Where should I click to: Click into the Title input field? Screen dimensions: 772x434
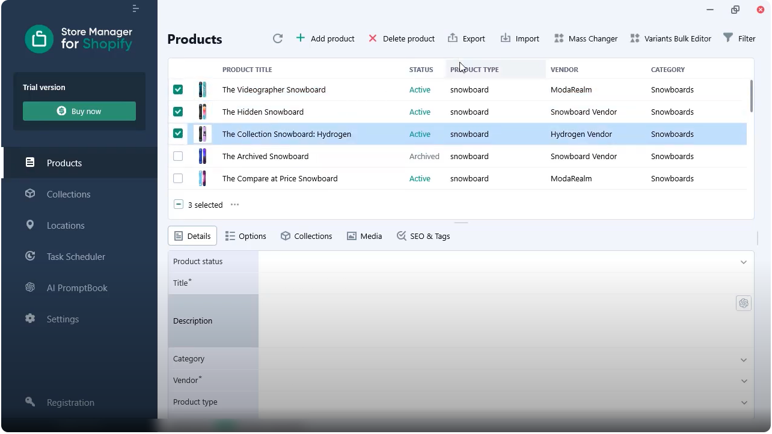coord(506,283)
